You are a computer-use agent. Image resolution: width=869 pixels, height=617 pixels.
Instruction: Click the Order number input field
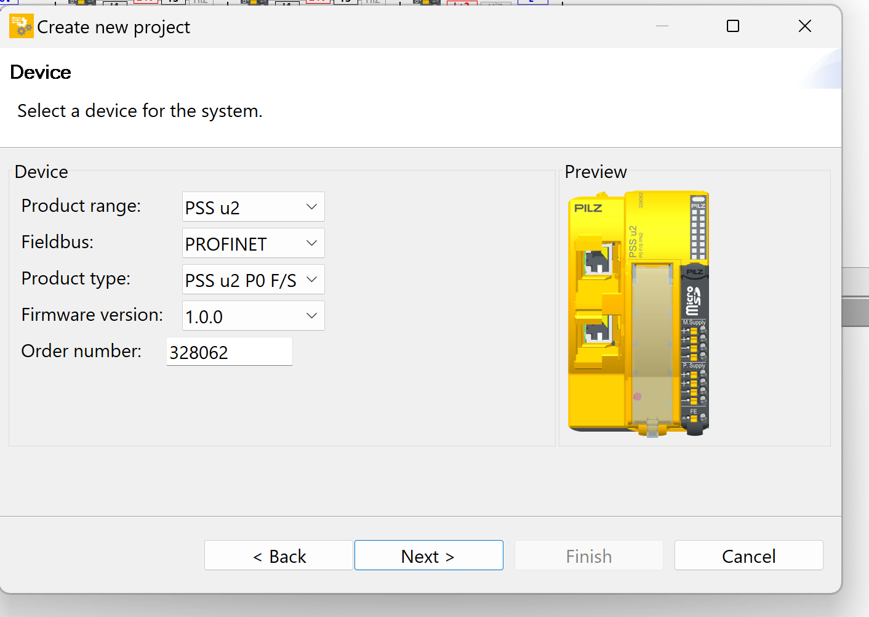pyautogui.click(x=230, y=352)
